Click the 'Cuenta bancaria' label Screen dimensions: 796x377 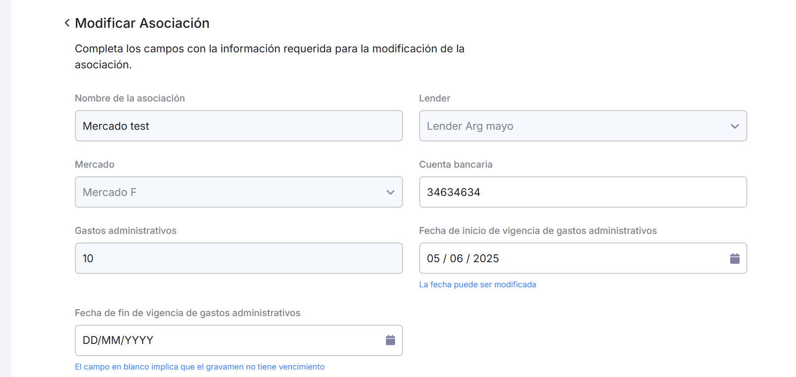(455, 164)
